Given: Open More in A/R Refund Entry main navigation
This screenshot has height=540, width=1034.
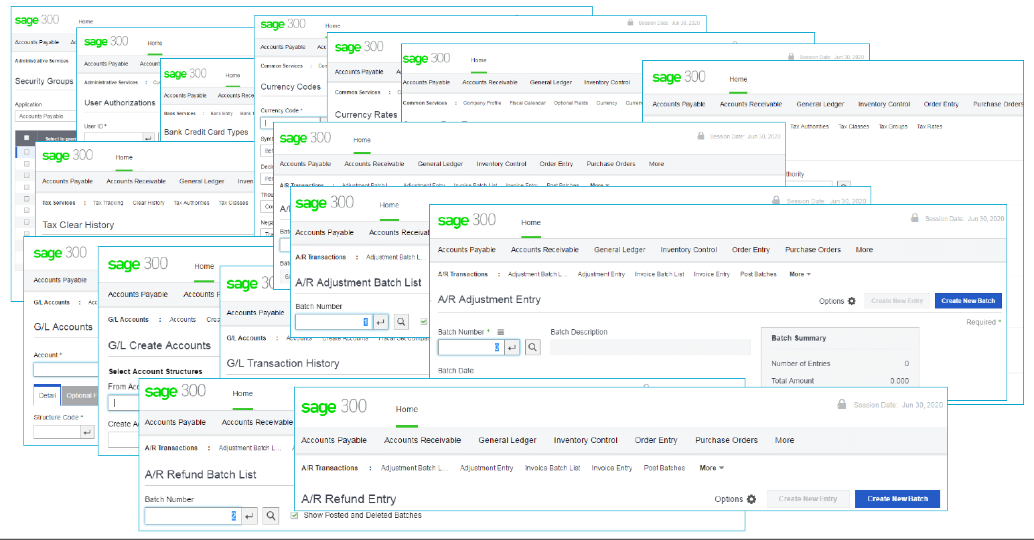Looking at the screenshot, I should pyautogui.click(x=784, y=440).
